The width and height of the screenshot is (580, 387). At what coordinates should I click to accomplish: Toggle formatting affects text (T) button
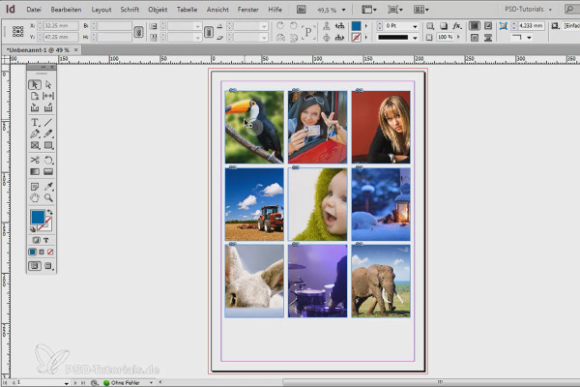(x=46, y=240)
